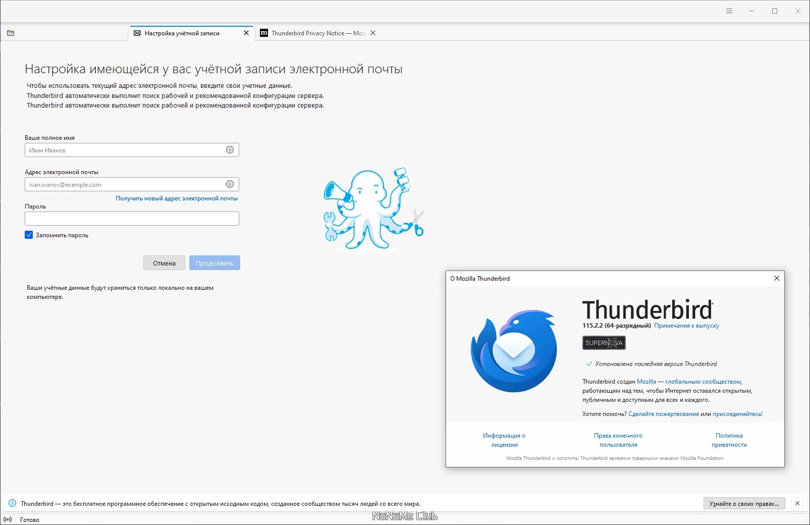Click the Узнайте о своих правах button
The width and height of the screenshot is (810, 525).
point(744,503)
